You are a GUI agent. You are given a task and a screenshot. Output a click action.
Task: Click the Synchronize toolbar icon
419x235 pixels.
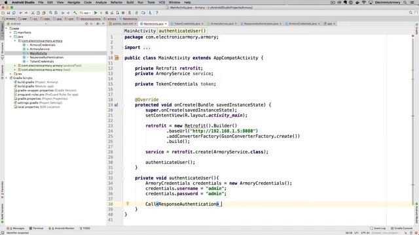point(14,13)
